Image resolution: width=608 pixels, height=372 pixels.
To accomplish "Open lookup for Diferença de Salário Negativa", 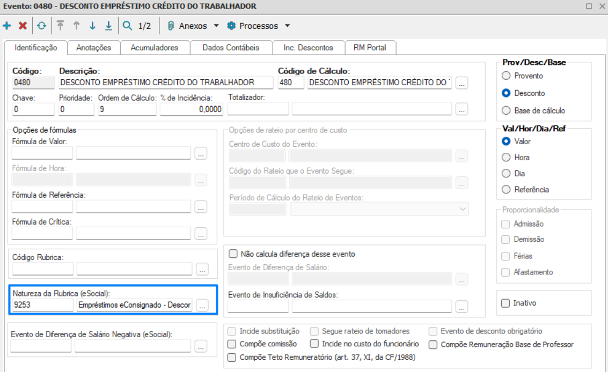I will 201,346.
